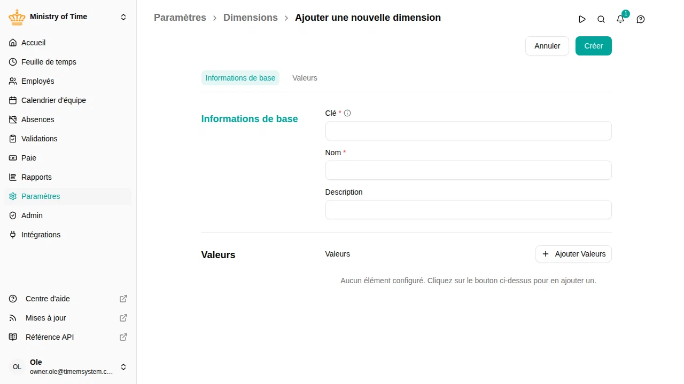Go to Paramètres breadcrumb
Screen dimensions: 684x384
tap(180, 18)
